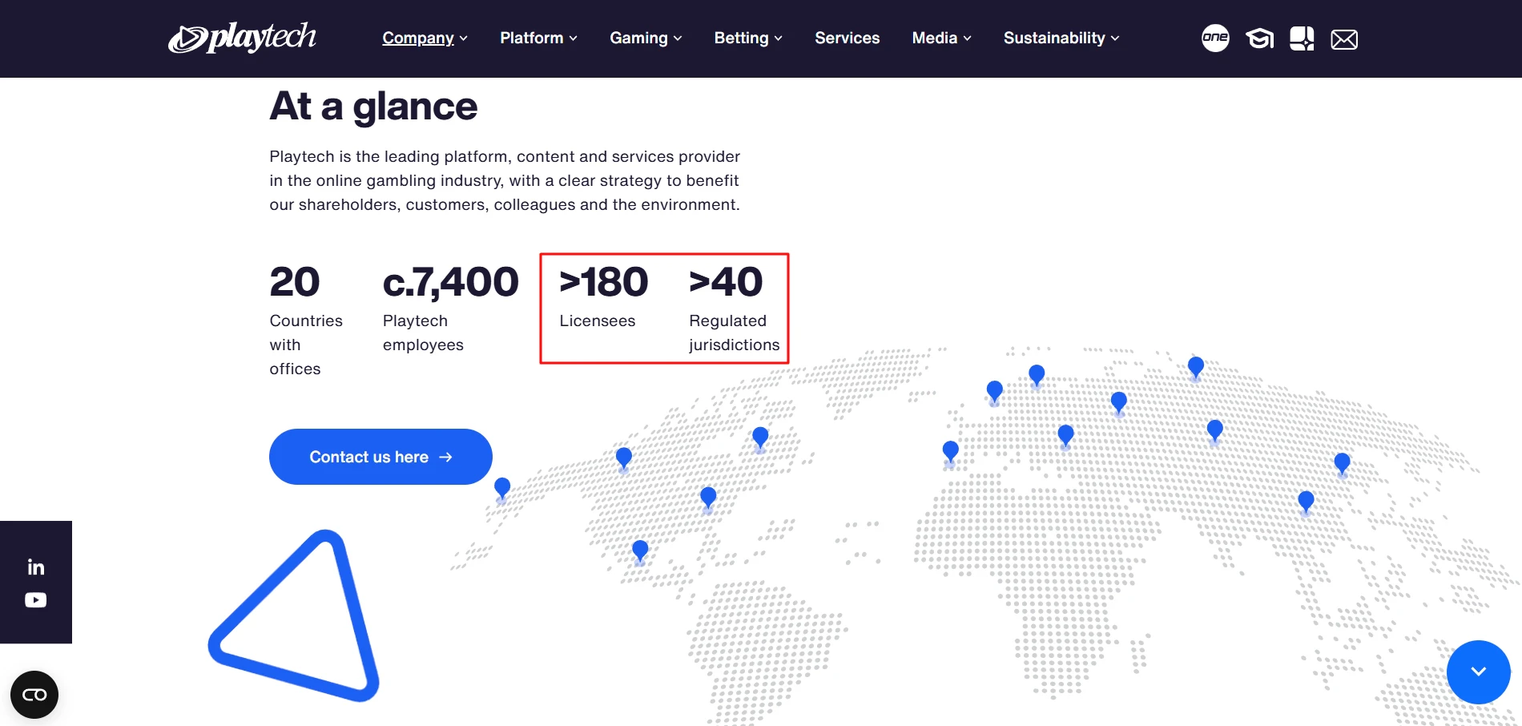The width and height of the screenshot is (1522, 726).
Task: Expand the Media menu chevron
Action: pos(967,38)
